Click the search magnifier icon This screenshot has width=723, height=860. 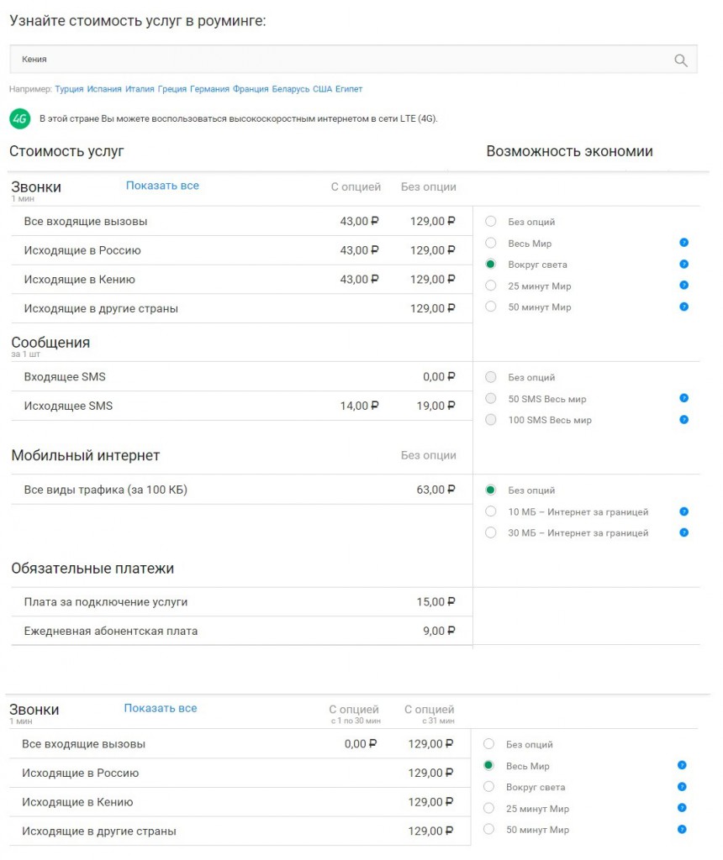[x=680, y=60]
